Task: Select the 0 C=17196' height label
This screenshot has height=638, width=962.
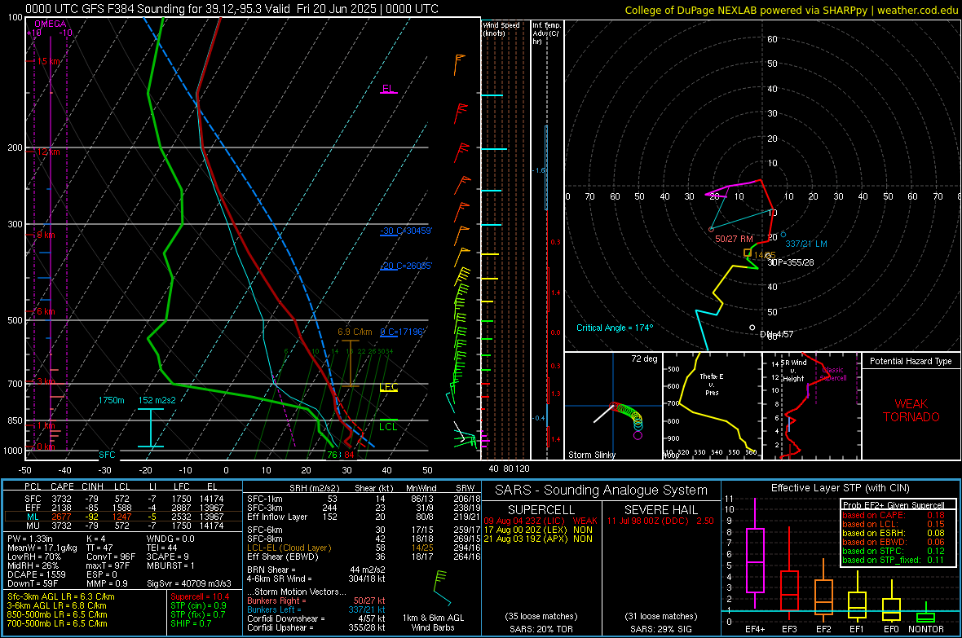Action: point(402,332)
